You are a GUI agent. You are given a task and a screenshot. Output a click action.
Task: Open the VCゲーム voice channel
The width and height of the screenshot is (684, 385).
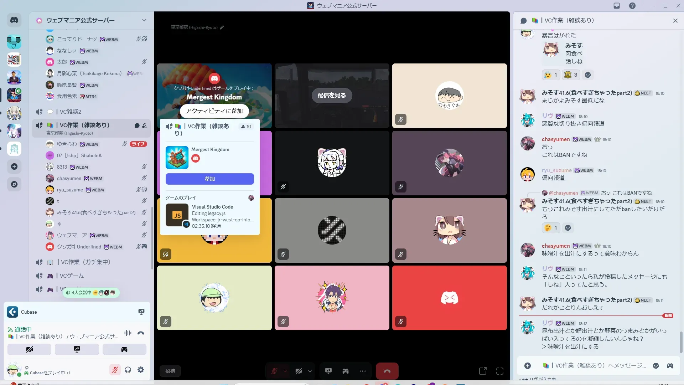[x=72, y=276]
